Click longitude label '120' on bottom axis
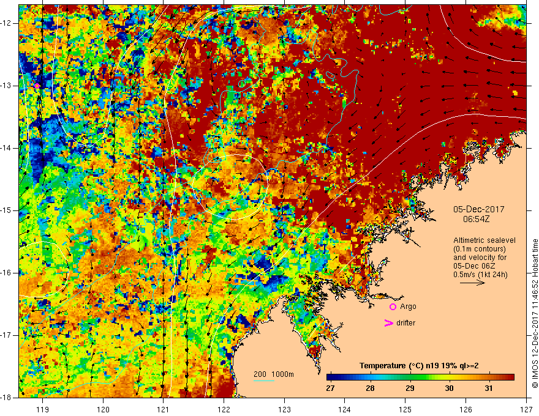 pos(103,409)
